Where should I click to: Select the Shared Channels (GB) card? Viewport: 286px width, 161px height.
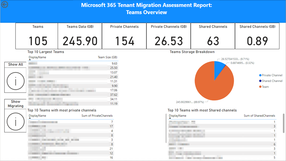tap(257, 36)
